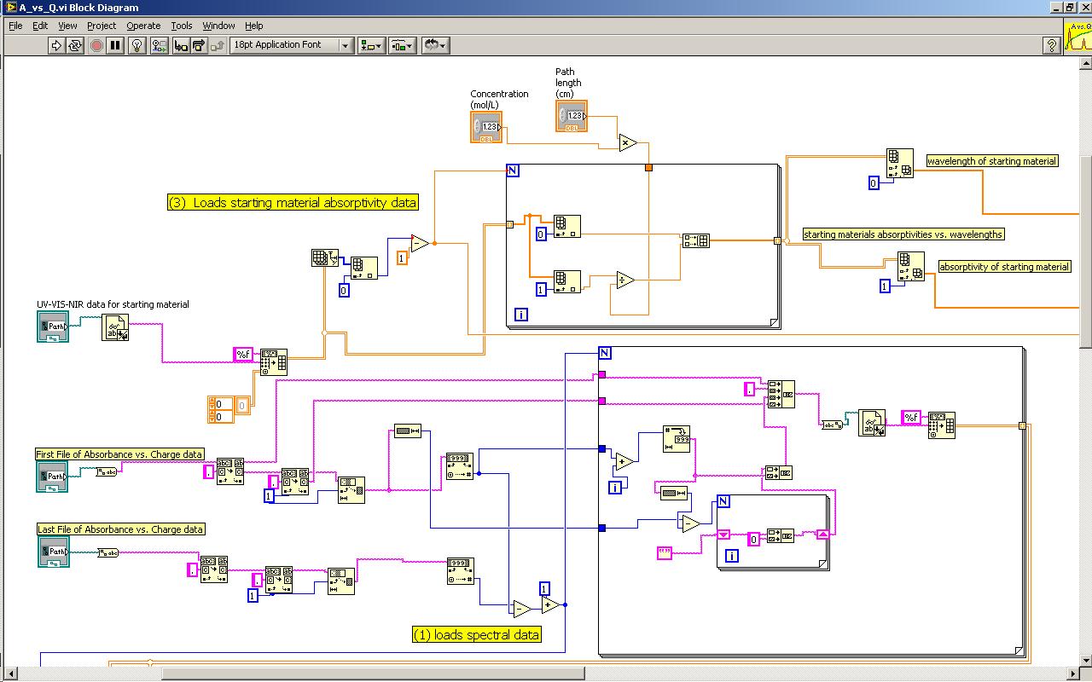Select Index Array node for wavelength of starting material

[x=900, y=163]
